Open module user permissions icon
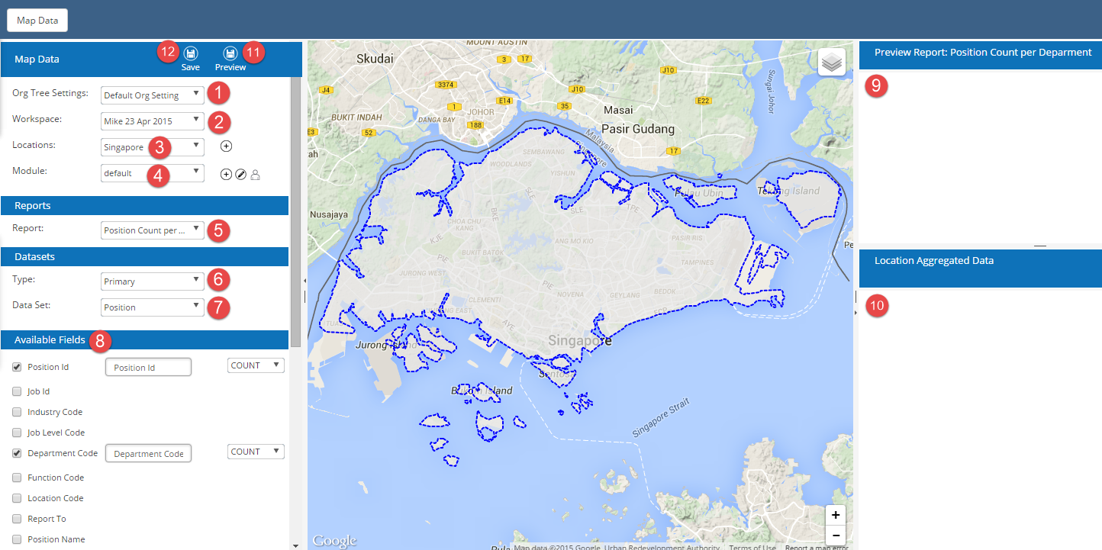The image size is (1102, 550). click(x=256, y=174)
